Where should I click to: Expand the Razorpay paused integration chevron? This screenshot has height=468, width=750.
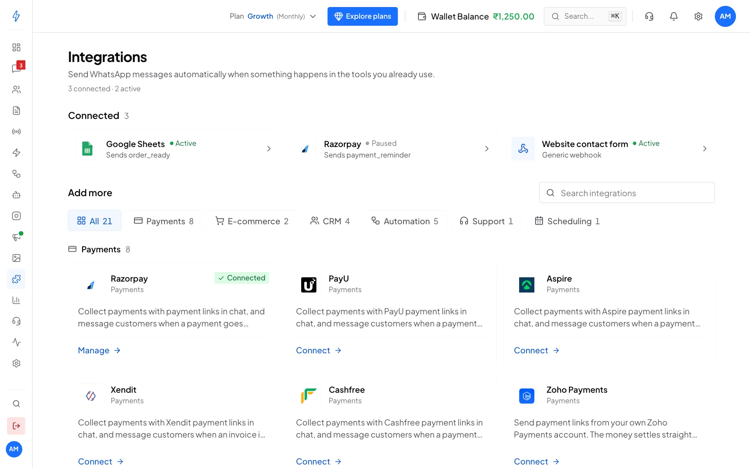[487, 149]
